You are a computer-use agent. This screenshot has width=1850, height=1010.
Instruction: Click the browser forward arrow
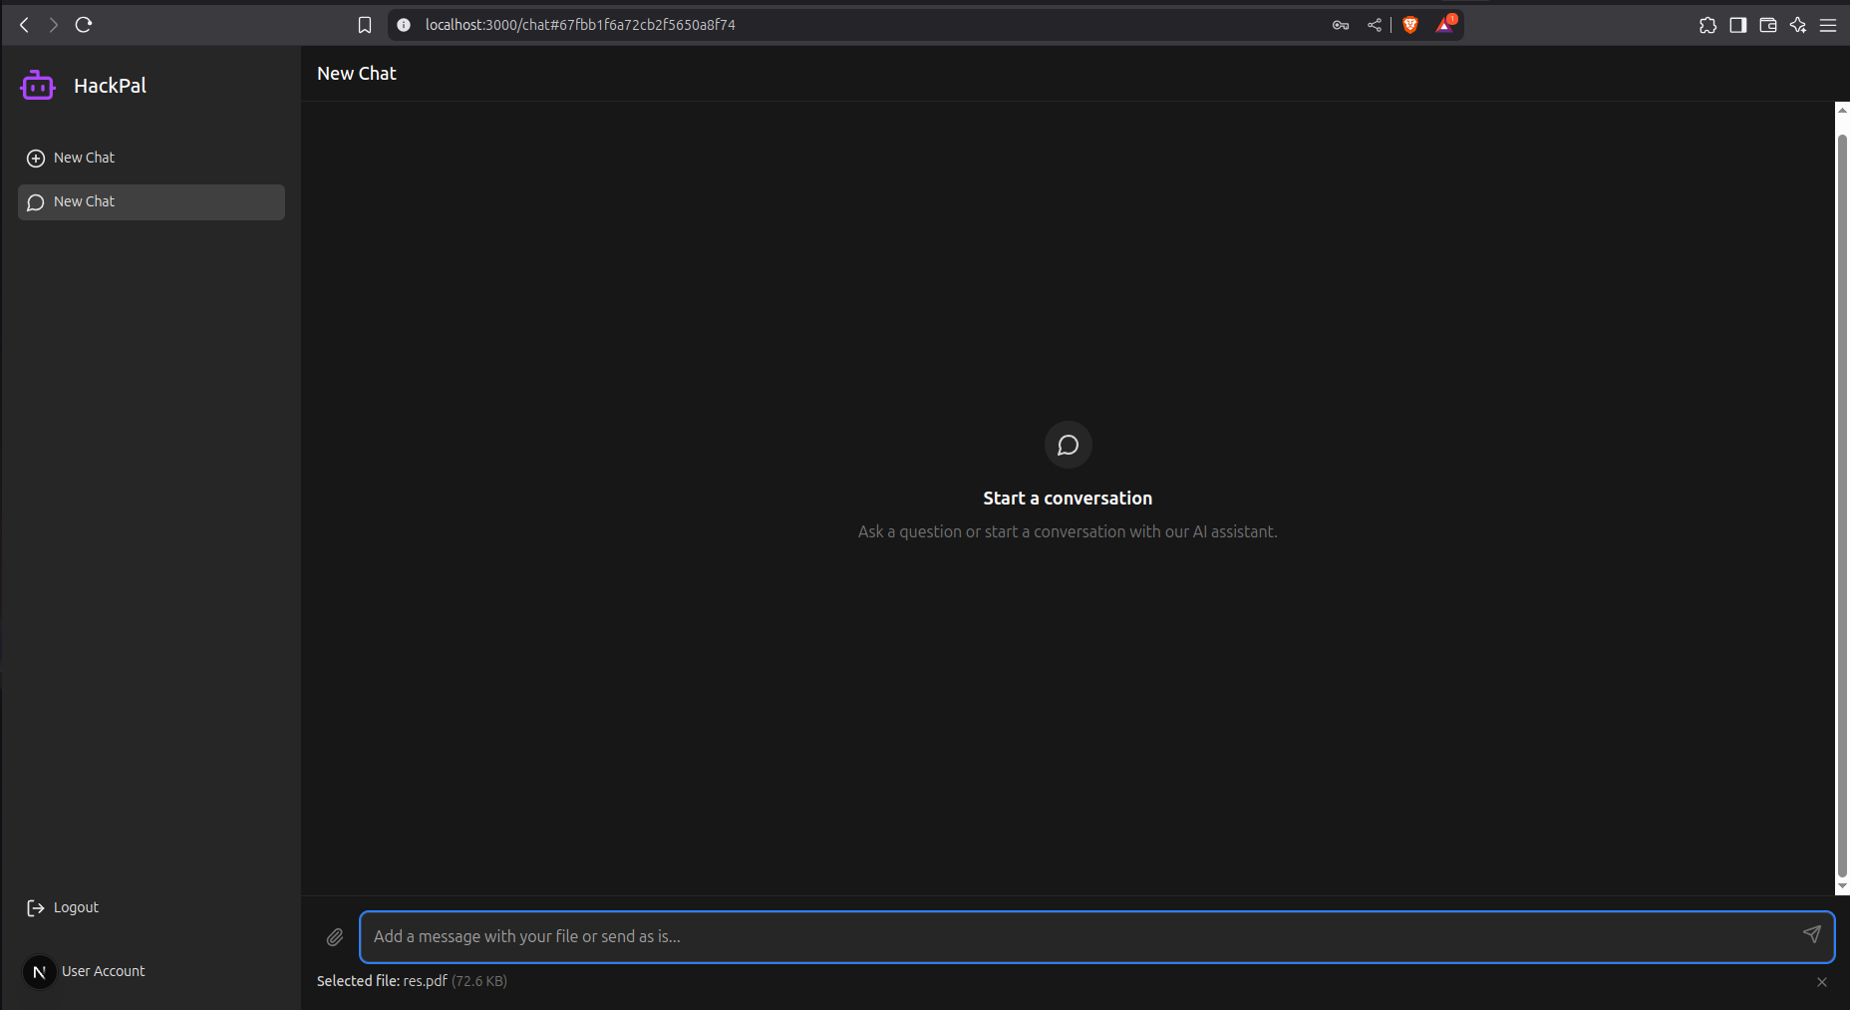(x=54, y=25)
